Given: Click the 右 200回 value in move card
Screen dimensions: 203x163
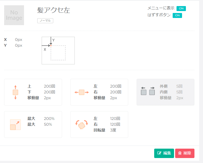Looking at the screenshot, I should [116, 92].
